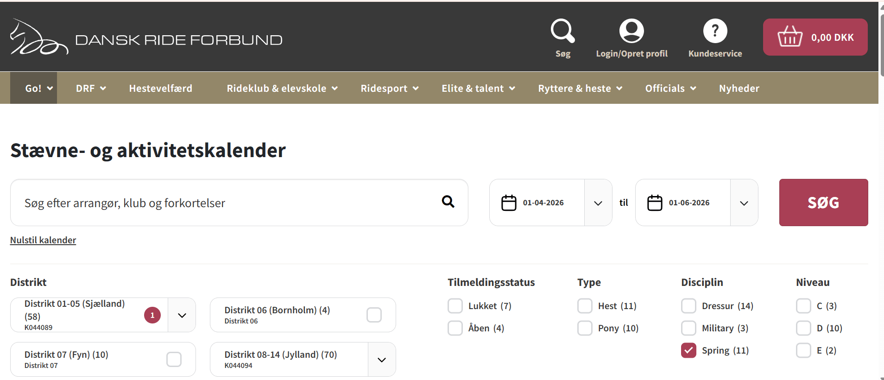The image size is (884, 380).
Task: Click the end date calendar icon
Action: pyautogui.click(x=655, y=203)
